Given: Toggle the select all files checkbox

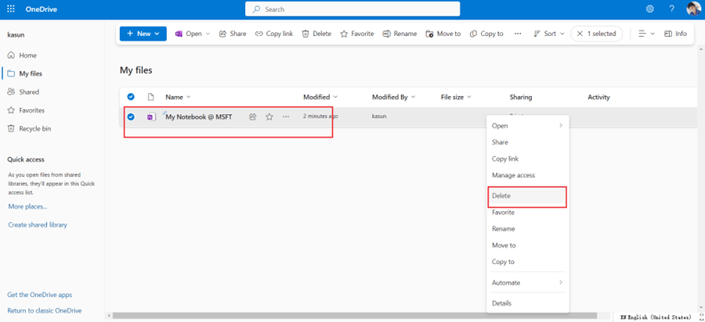Looking at the screenshot, I should point(131,97).
